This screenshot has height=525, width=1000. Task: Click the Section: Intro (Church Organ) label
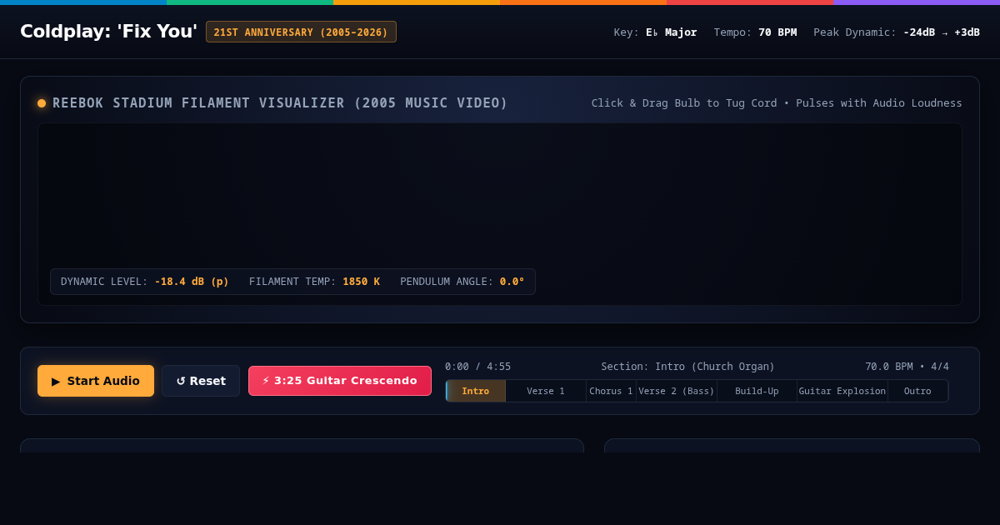(688, 367)
